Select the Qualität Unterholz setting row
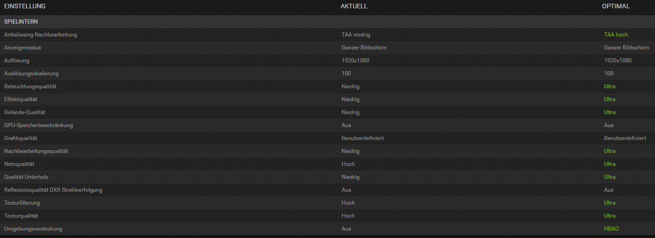Image resolution: width=655 pixels, height=238 pixels. click(x=327, y=177)
